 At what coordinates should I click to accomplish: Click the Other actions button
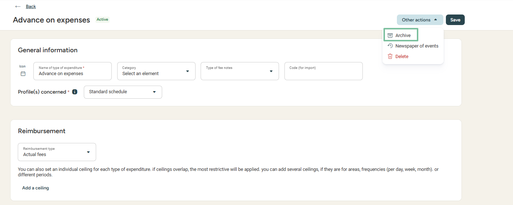coord(420,20)
